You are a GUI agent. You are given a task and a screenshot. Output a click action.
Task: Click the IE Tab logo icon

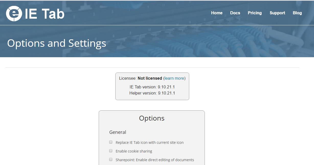(14, 14)
